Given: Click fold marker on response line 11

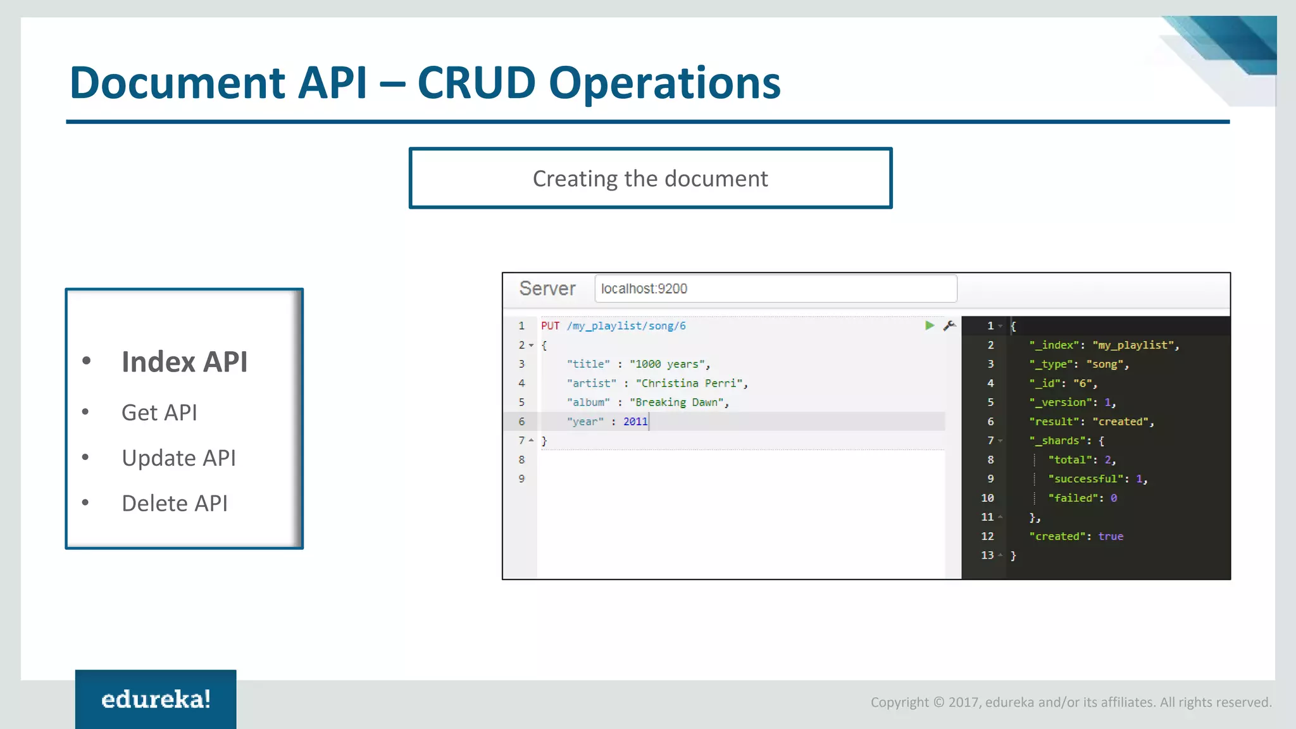Looking at the screenshot, I should point(1000,518).
